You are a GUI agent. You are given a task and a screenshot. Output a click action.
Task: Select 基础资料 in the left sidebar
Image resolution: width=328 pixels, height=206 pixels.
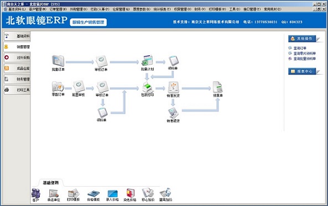(x=17, y=36)
